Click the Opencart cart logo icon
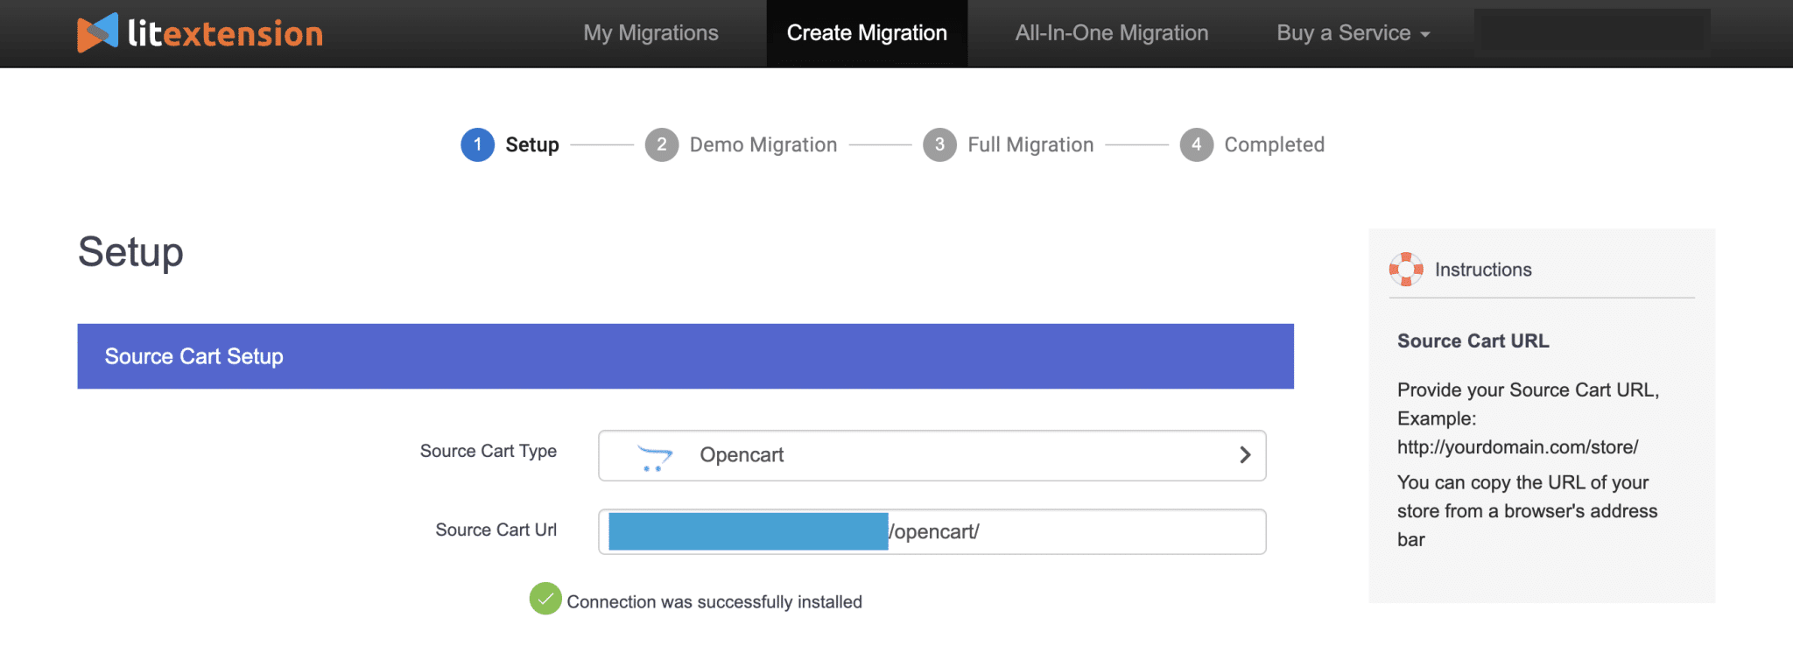This screenshot has height=646, width=1793. coord(654,457)
